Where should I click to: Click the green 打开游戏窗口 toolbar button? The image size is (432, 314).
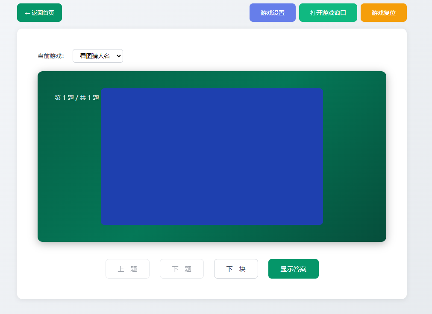328,12
